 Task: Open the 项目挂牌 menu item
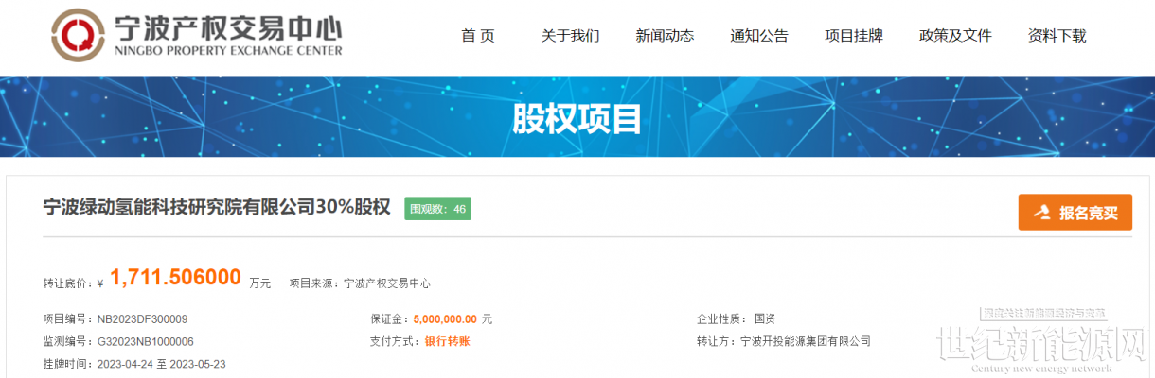pos(854,36)
